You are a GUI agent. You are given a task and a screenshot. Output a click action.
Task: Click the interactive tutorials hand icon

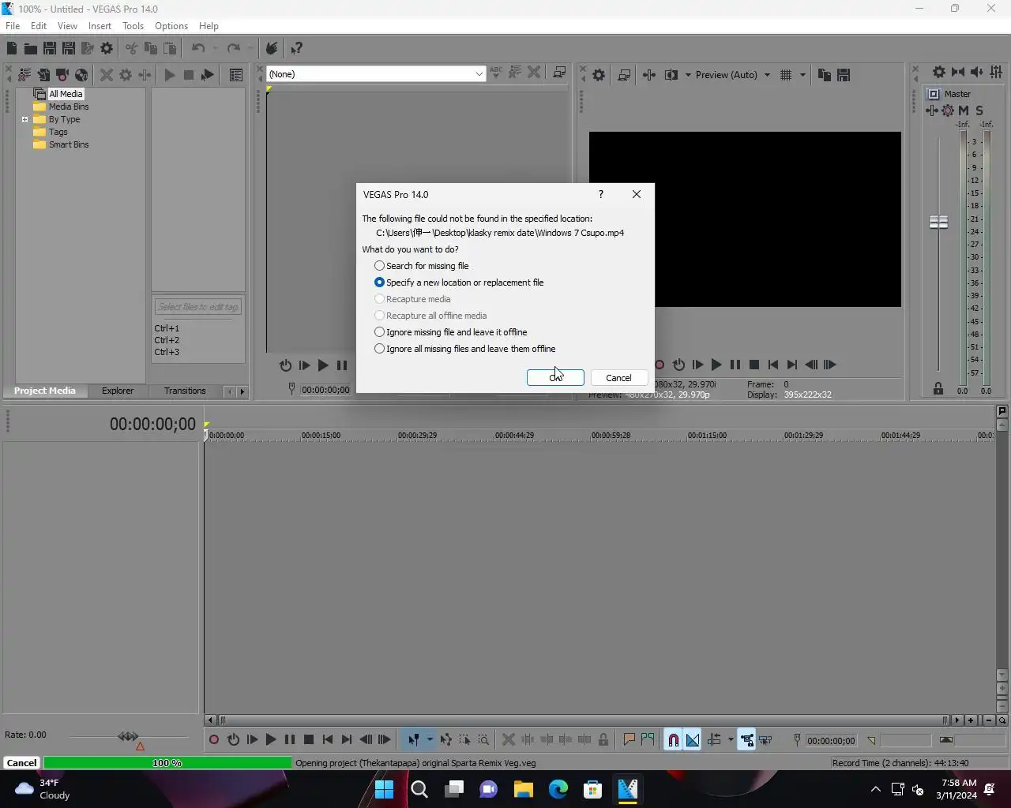pyautogui.click(x=271, y=49)
